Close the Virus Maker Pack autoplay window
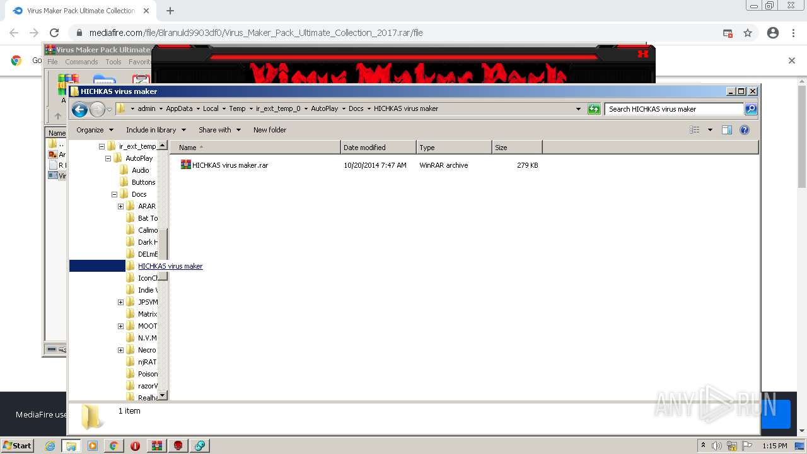This screenshot has height=454, width=807. [643, 54]
